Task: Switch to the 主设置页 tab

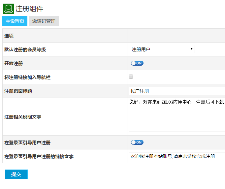Action: click(15, 21)
